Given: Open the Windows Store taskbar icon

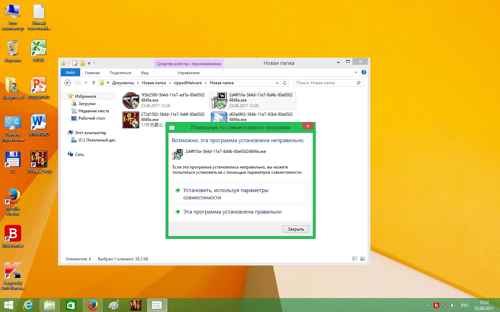Looking at the screenshot, I should (x=71, y=305).
